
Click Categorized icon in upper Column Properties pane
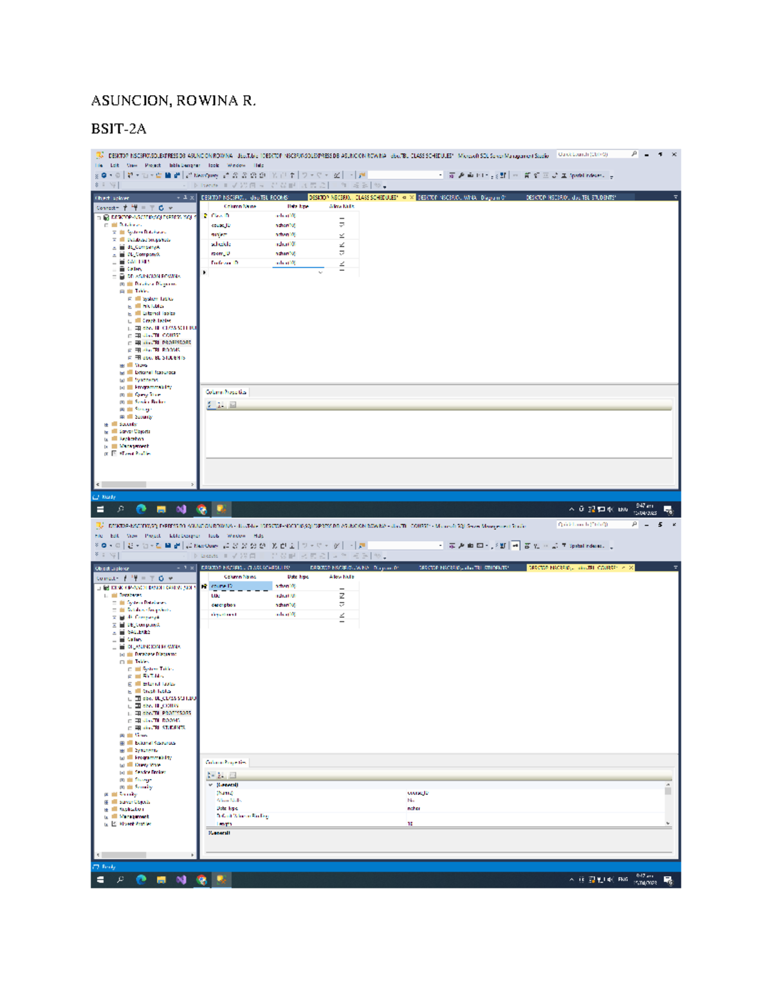pyautogui.click(x=210, y=405)
